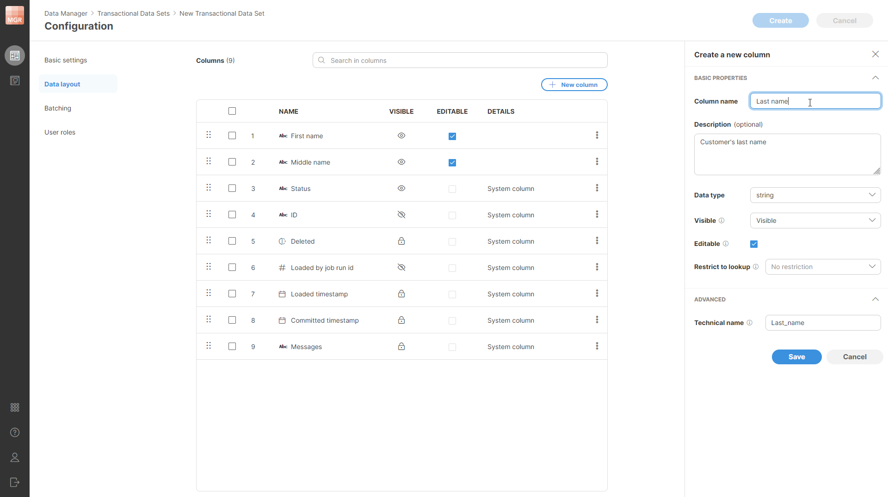Viewport: 888px width, 497px height.
Task: Select all columns using the header checkbox
Action: (x=232, y=111)
